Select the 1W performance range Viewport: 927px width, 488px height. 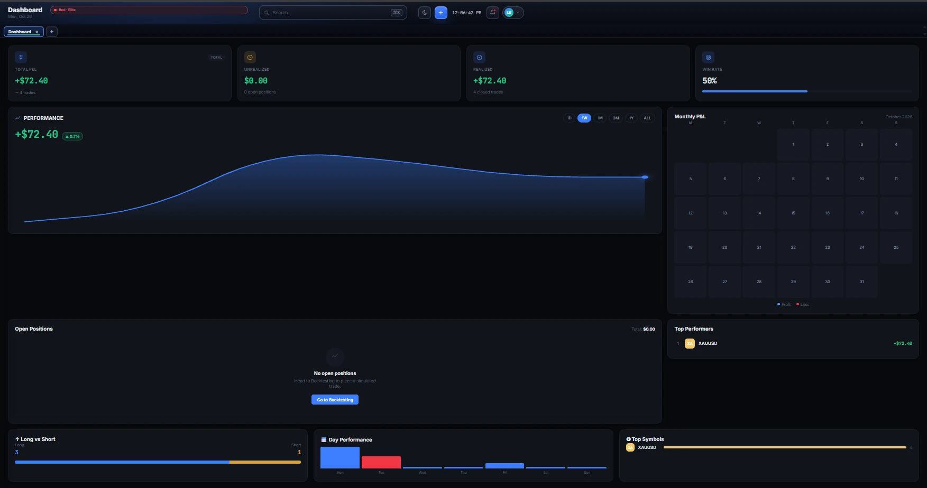pos(584,118)
